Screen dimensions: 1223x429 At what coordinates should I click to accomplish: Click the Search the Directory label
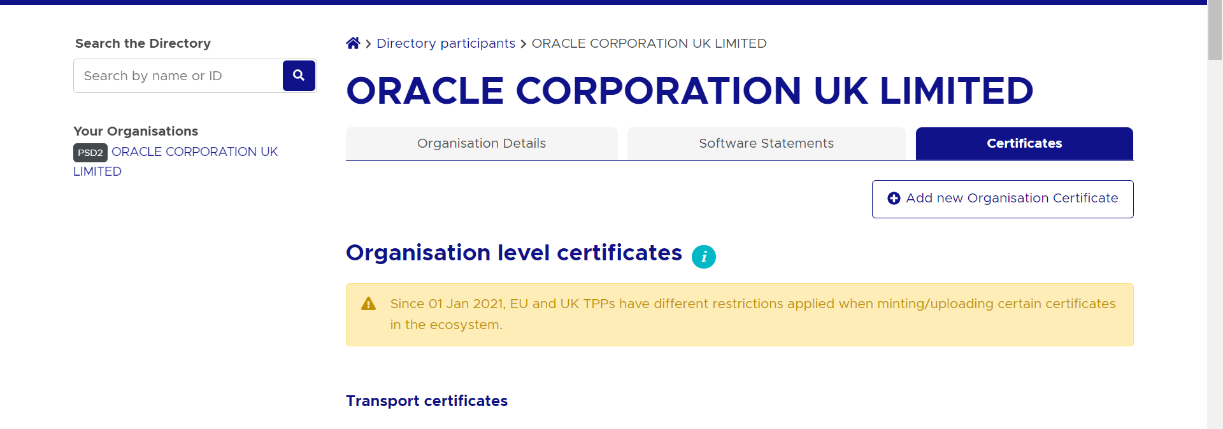tap(143, 43)
